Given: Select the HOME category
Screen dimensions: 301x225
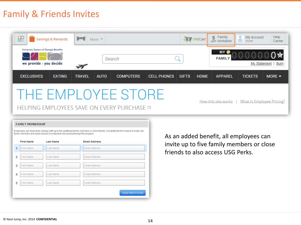Looking at the screenshot, I should click(x=202, y=76).
